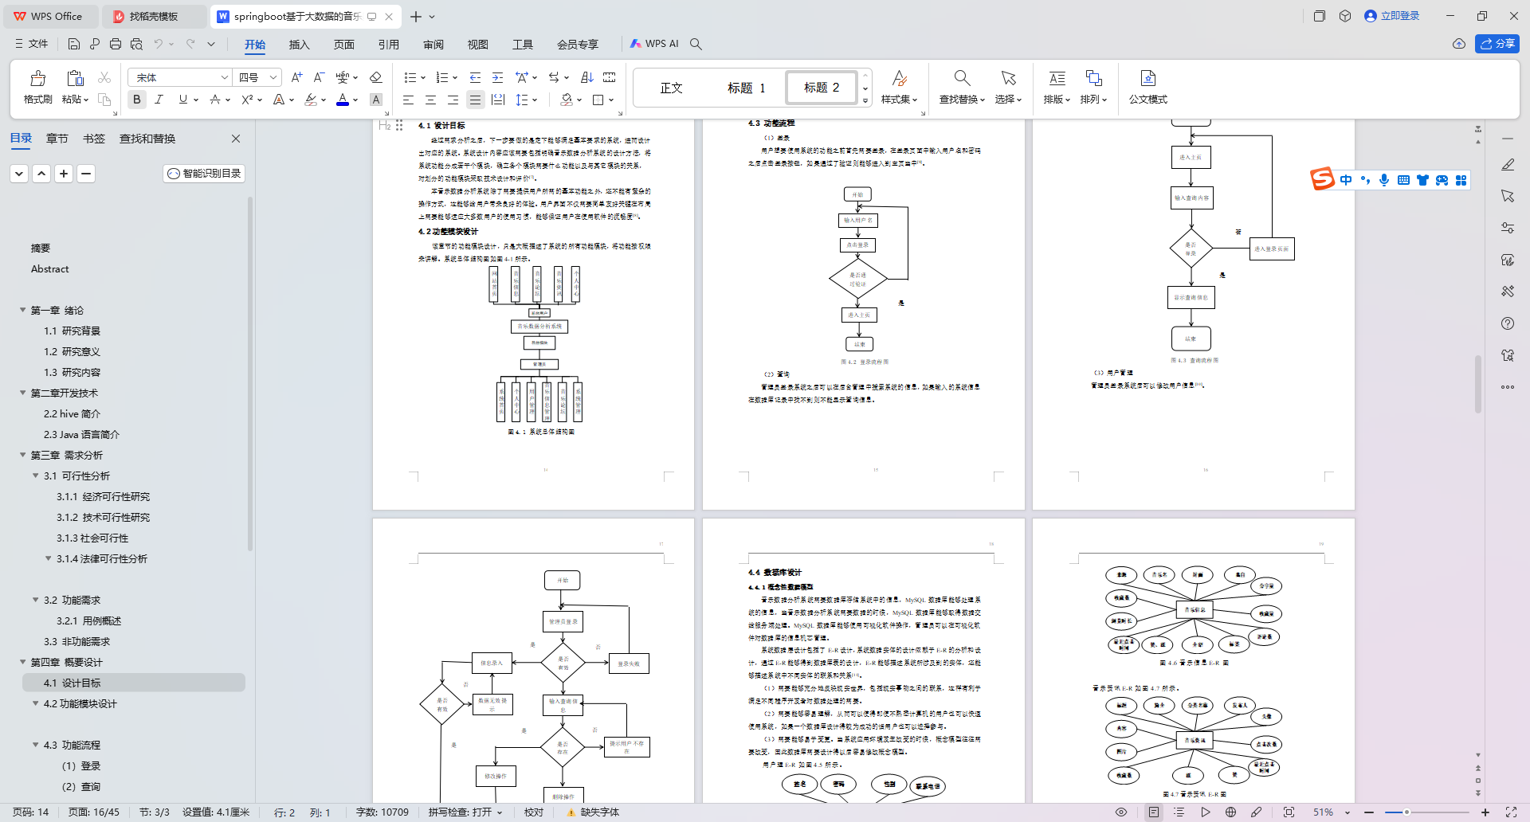Click the Save document icon

(74, 44)
